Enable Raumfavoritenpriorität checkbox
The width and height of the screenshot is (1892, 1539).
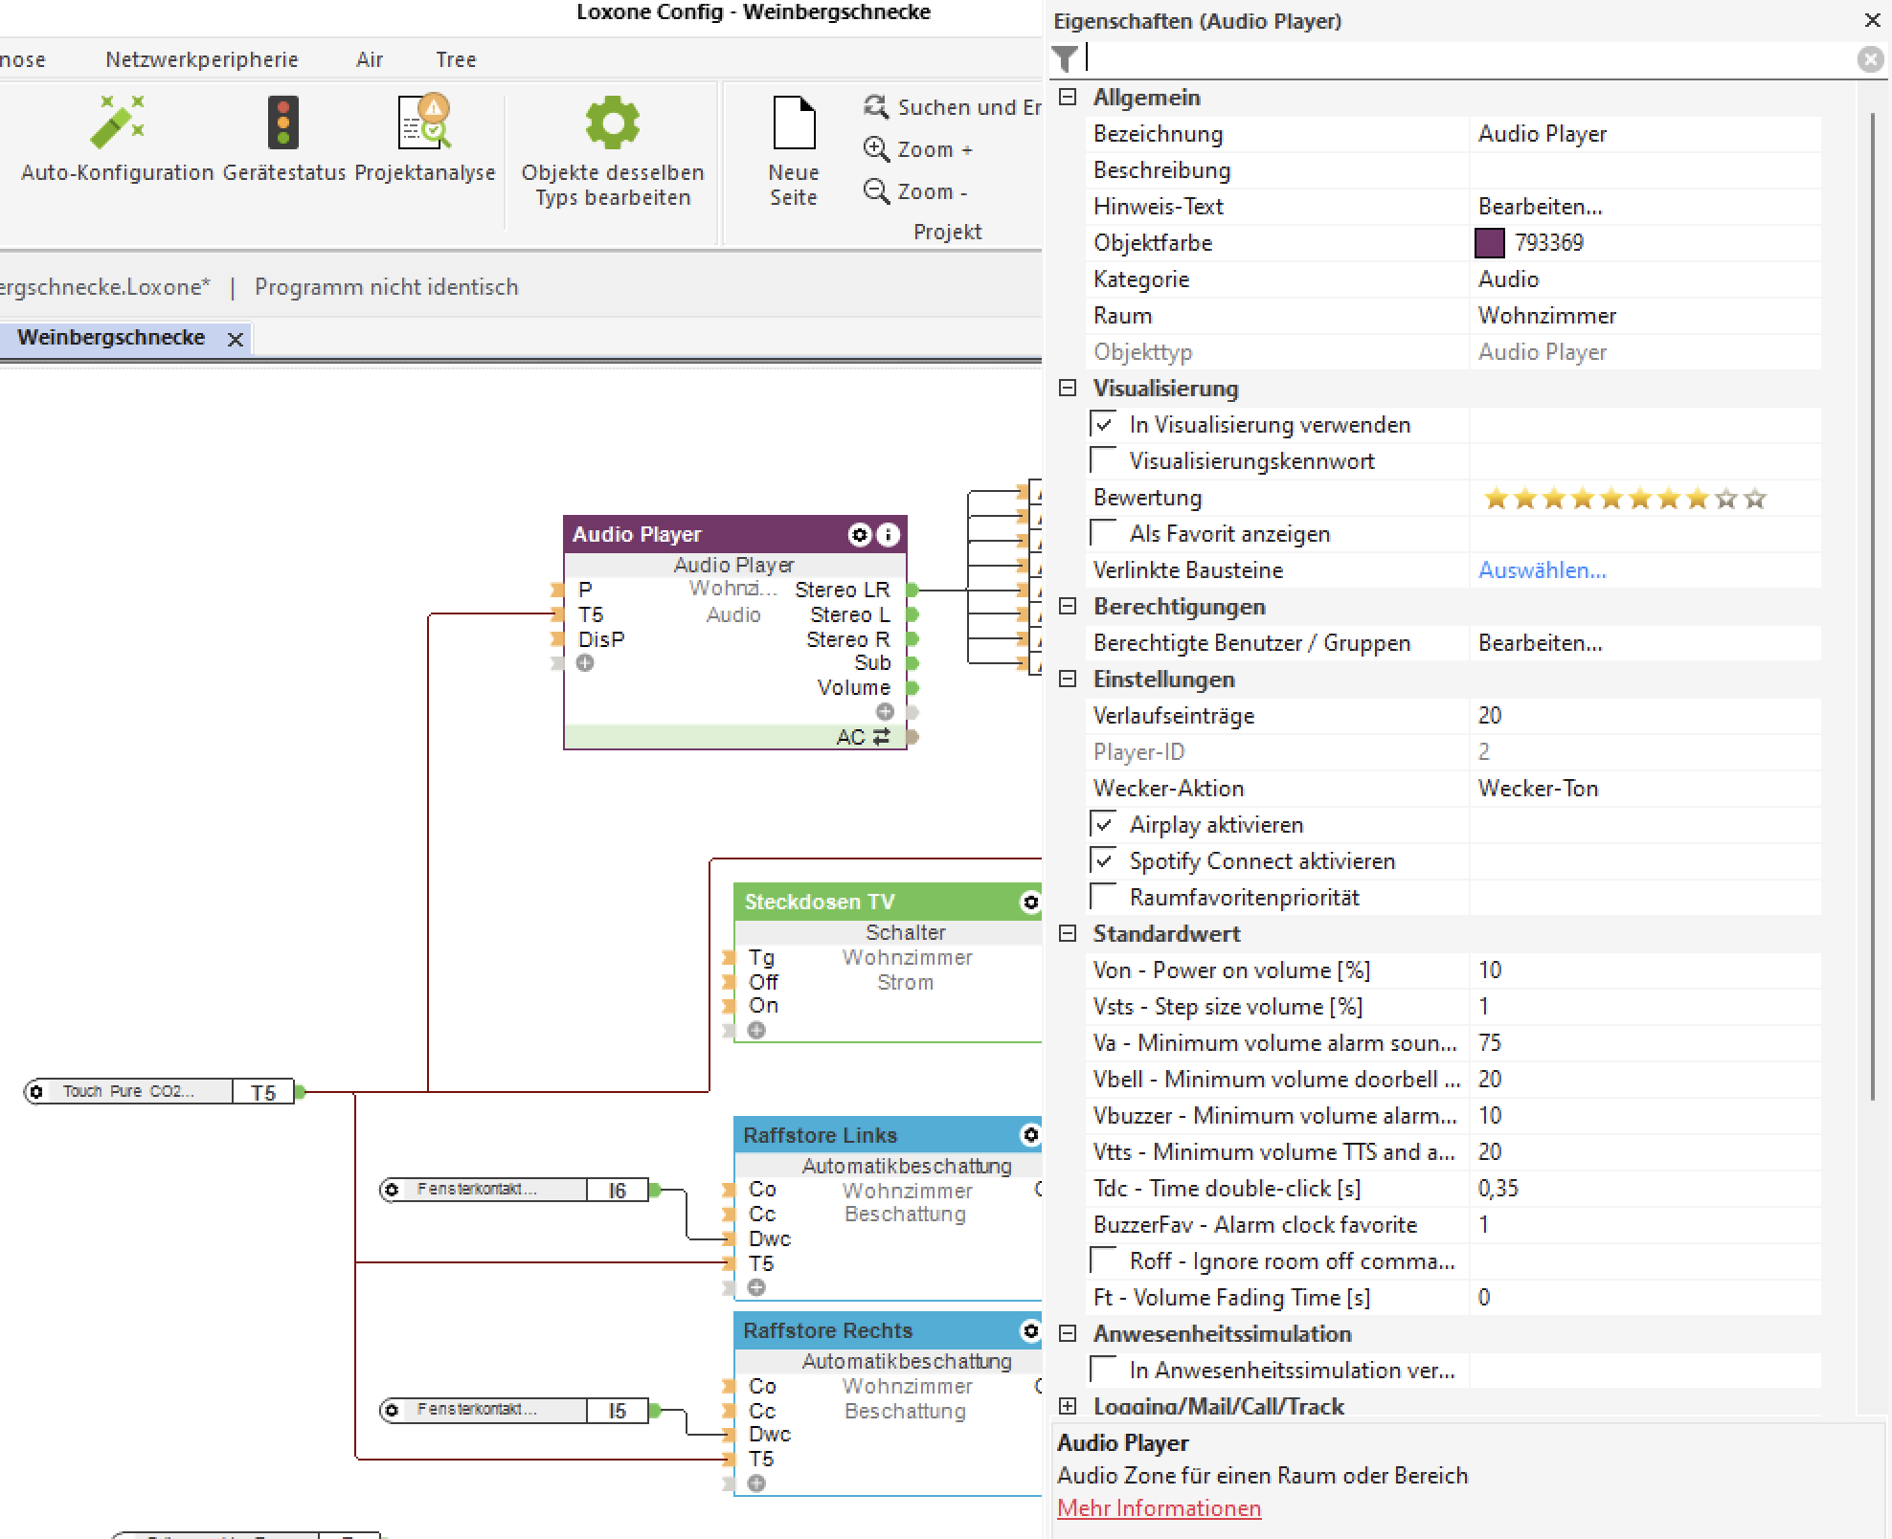[x=1104, y=897]
